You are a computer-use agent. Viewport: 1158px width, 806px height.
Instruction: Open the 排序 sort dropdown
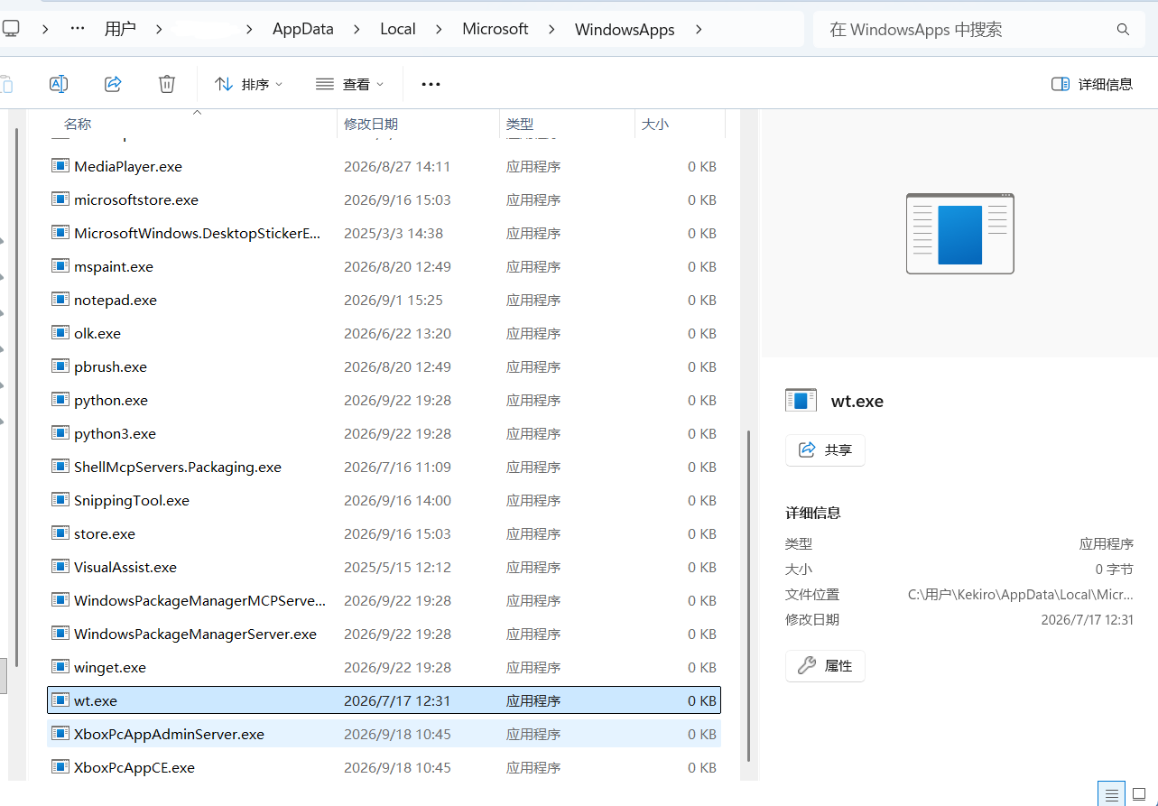point(248,84)
